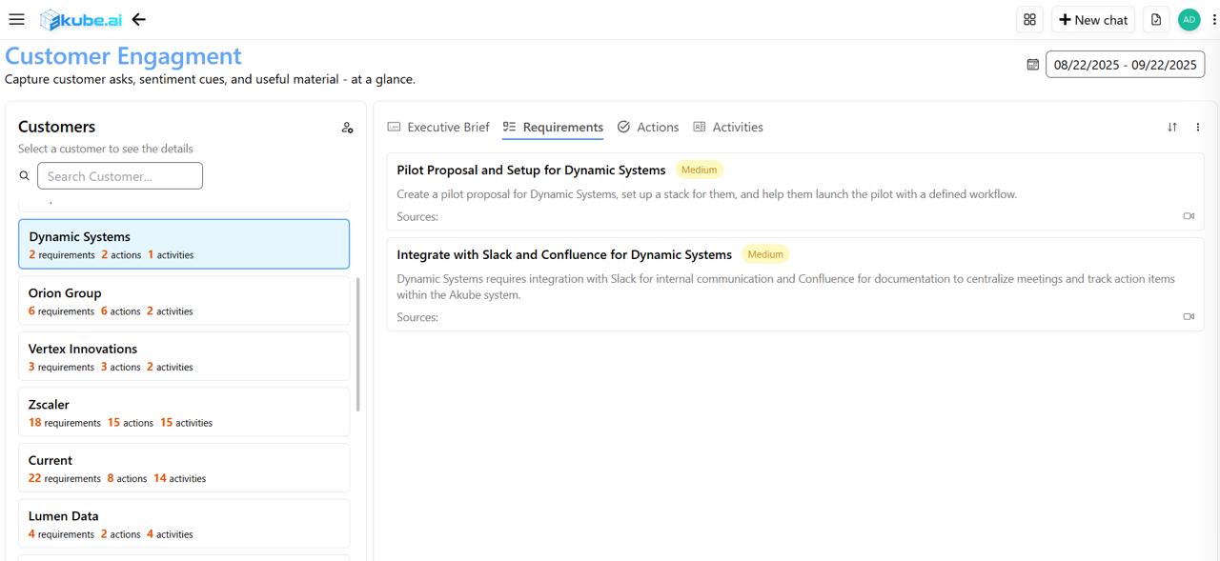Click the Search Customer input field
The width and height of the screenshot is (1220, 561).
(x=120, y=176)
